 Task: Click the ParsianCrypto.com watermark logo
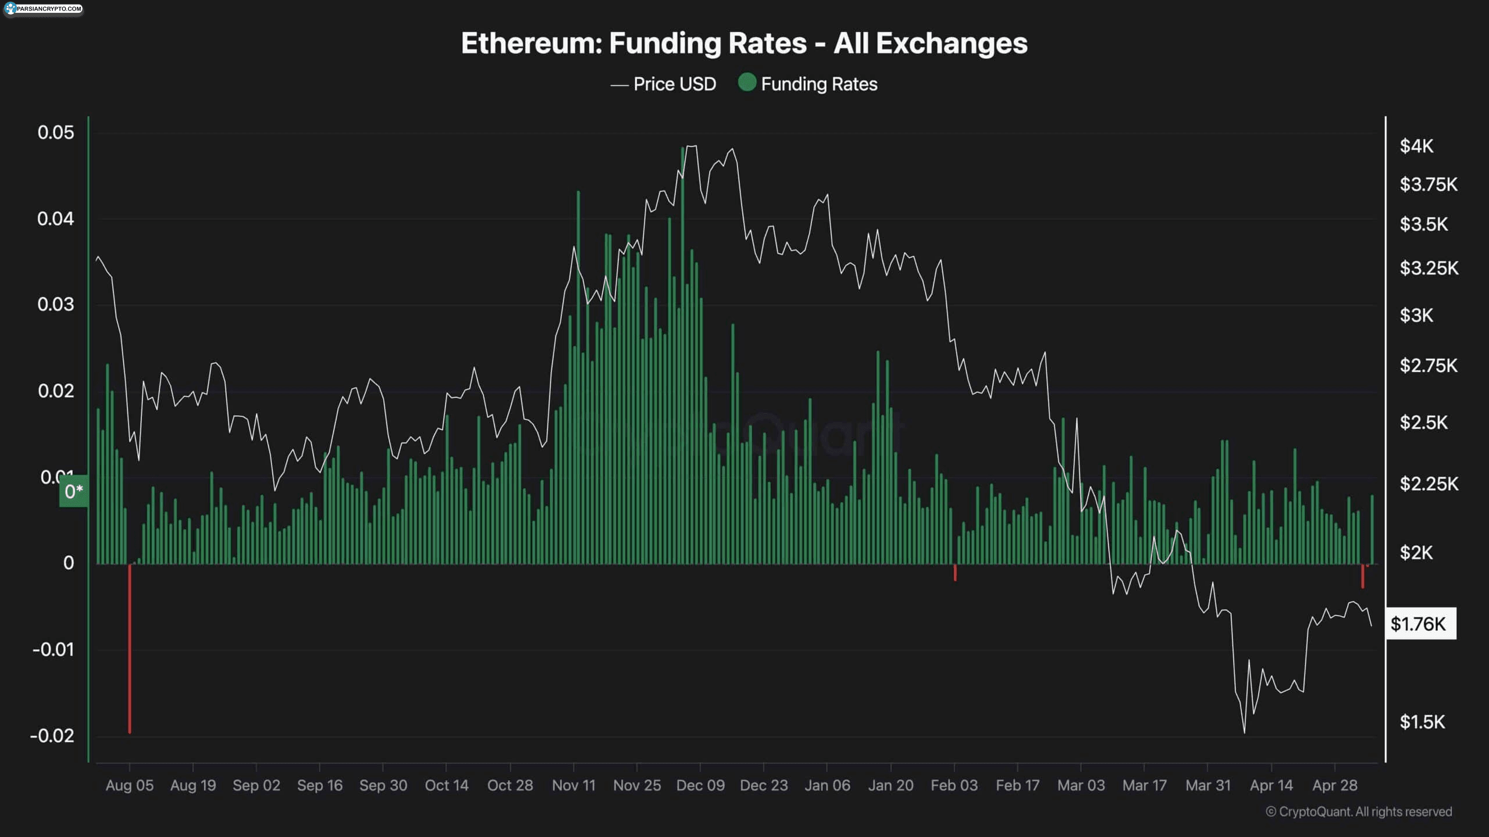tap(43, 9)
